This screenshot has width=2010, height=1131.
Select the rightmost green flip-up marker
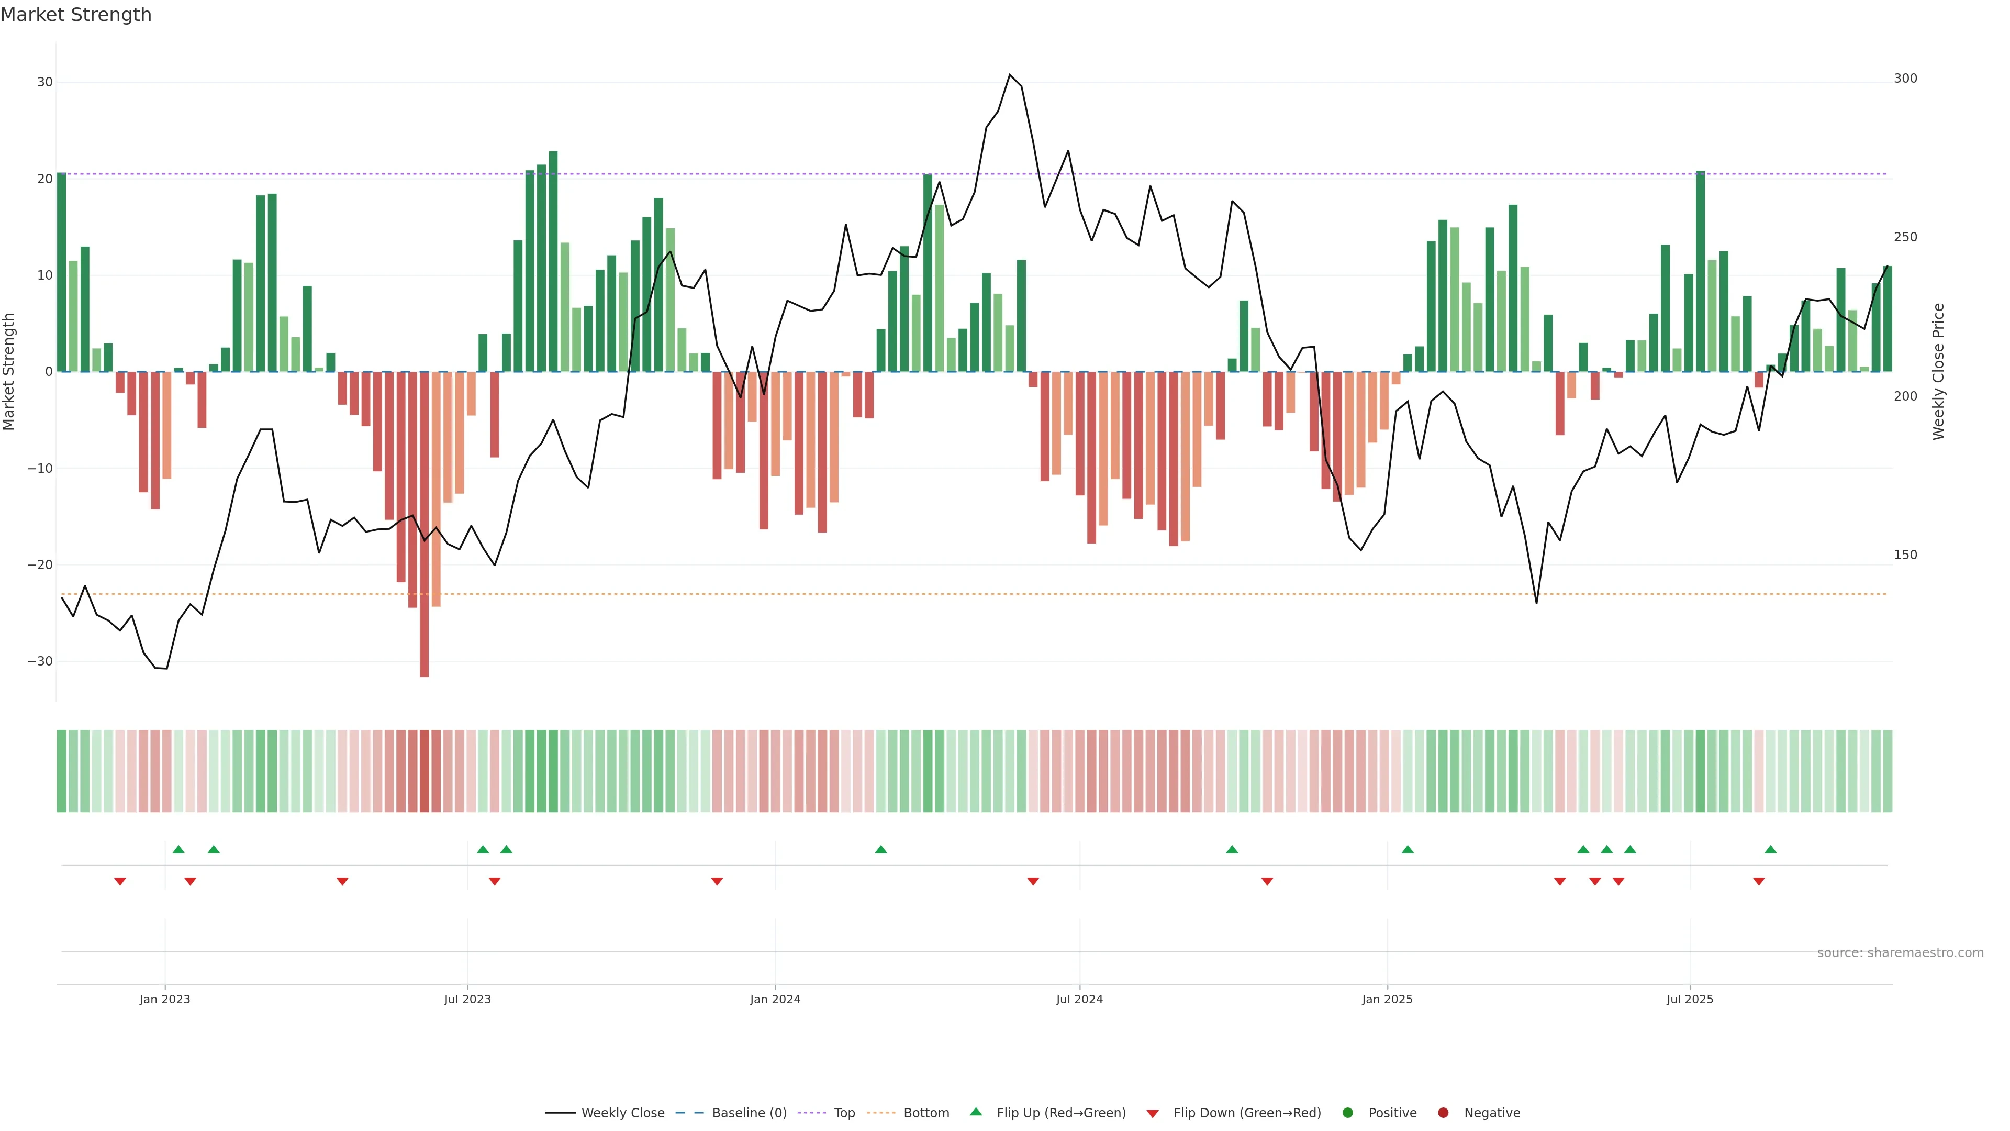pyautogui.click(x=1770, y=849)
